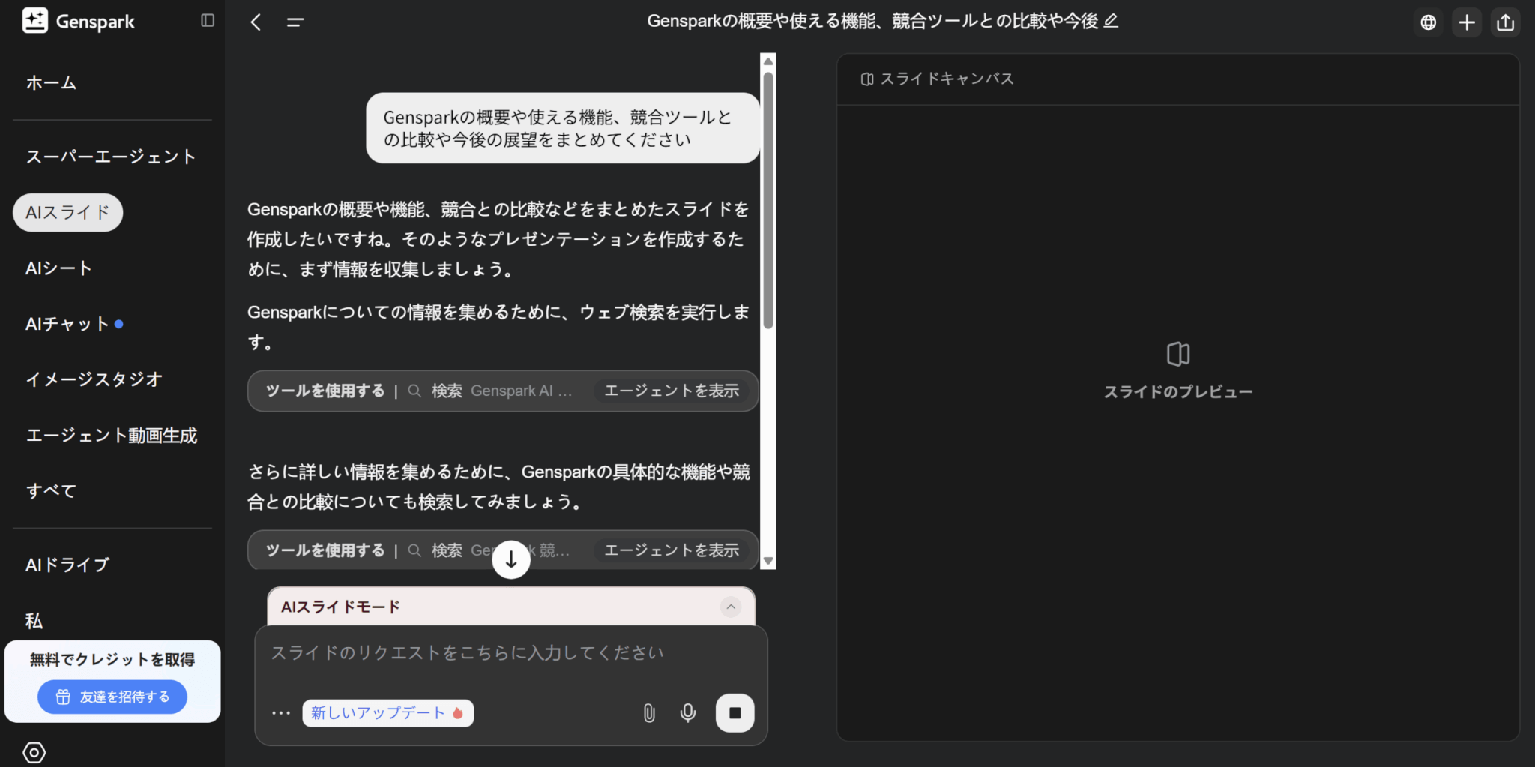The height and width of the screenshot is (767, 1535).
Task: Open スーパーエージェント in the sidebar
Action: [x=111, y=157]
